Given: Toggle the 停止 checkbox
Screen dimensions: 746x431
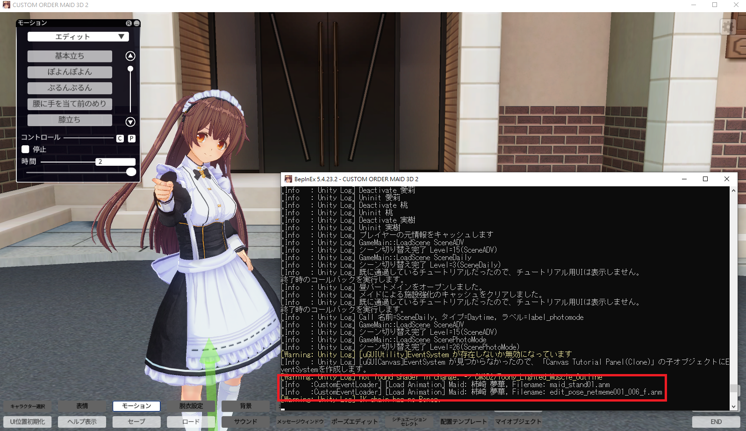Looking at the screenshot, I should (x=26, y=149).
